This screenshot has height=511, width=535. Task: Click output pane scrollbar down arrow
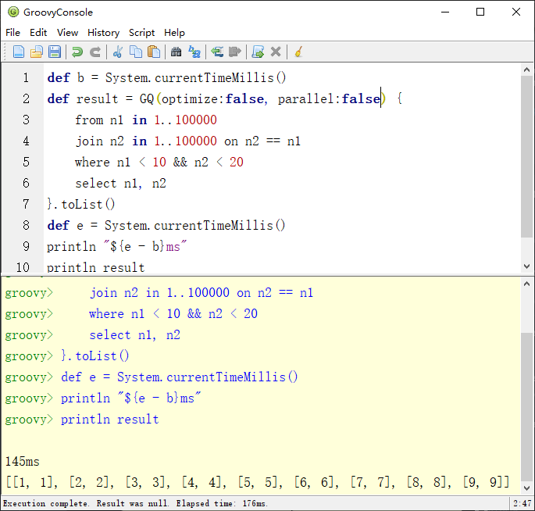527,488
